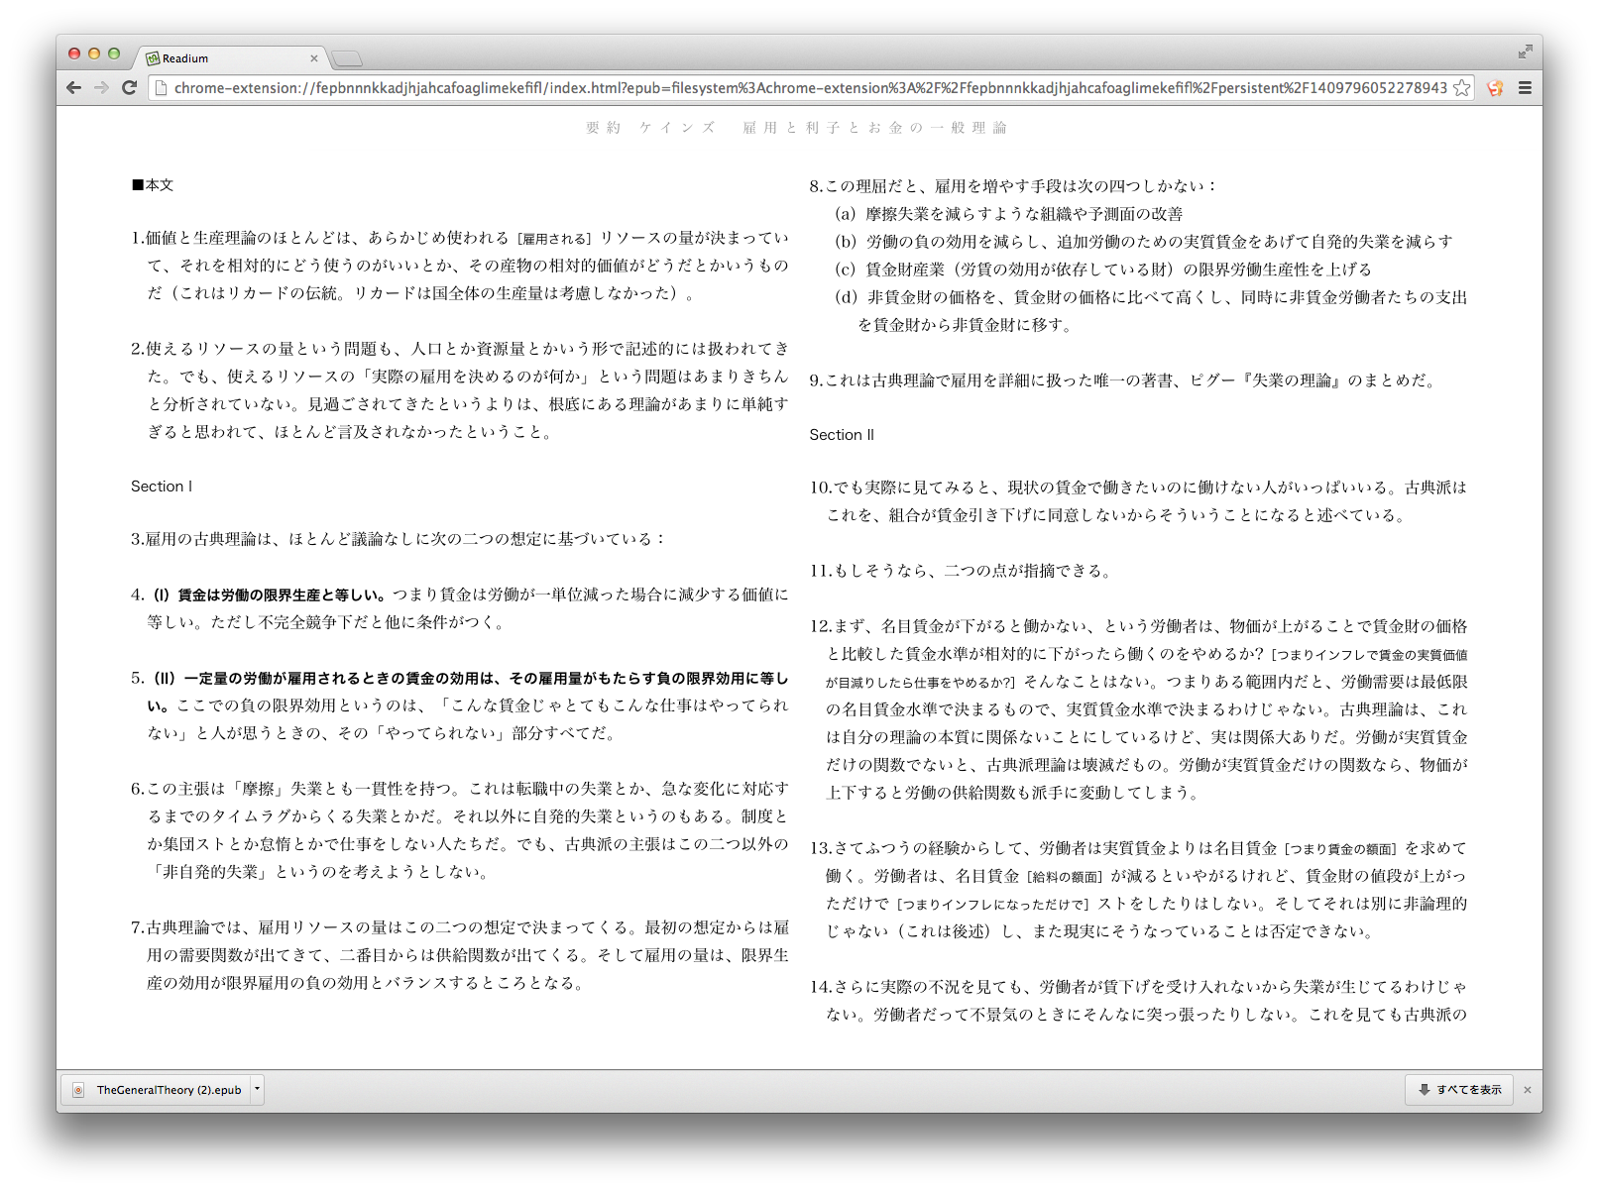Viewport: 1599px width, 1191px height.
Task: Click item (c) 賃金財産業 line
Action: (1103, 270)
